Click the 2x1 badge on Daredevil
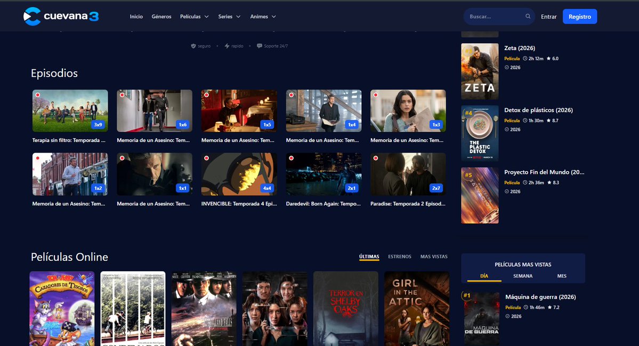 tap(352, 188)
